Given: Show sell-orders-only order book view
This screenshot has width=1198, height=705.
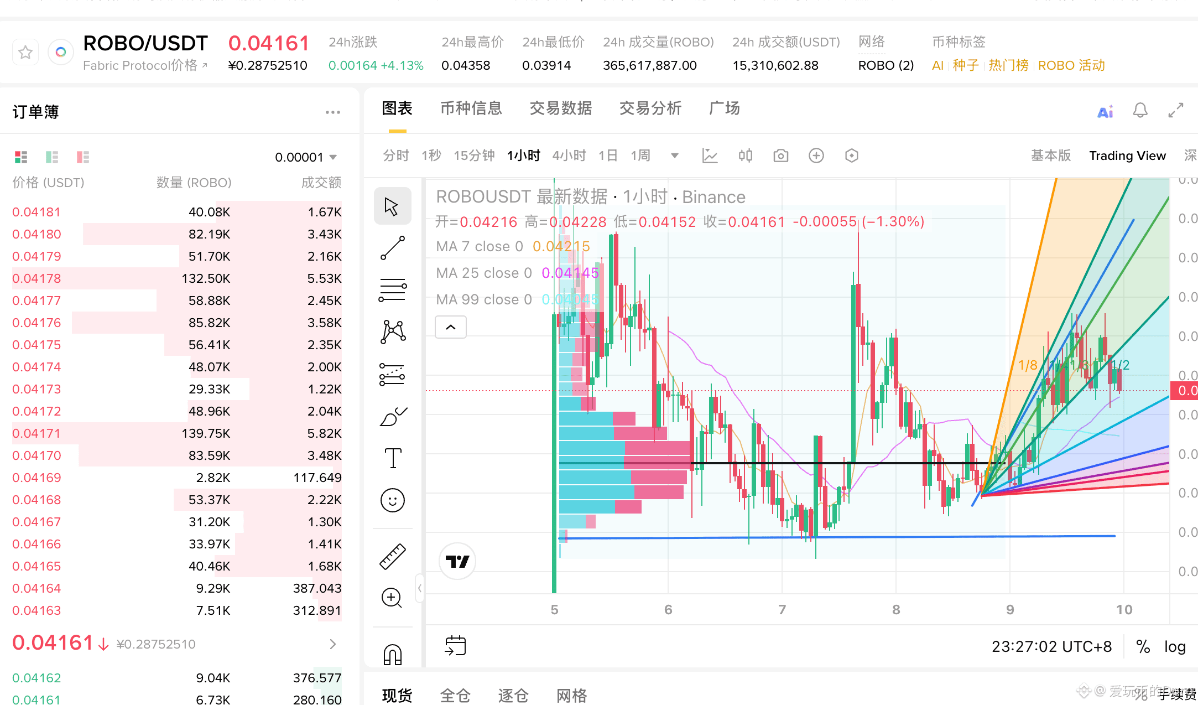Looking at the screenshot, I should click(83, 157).
